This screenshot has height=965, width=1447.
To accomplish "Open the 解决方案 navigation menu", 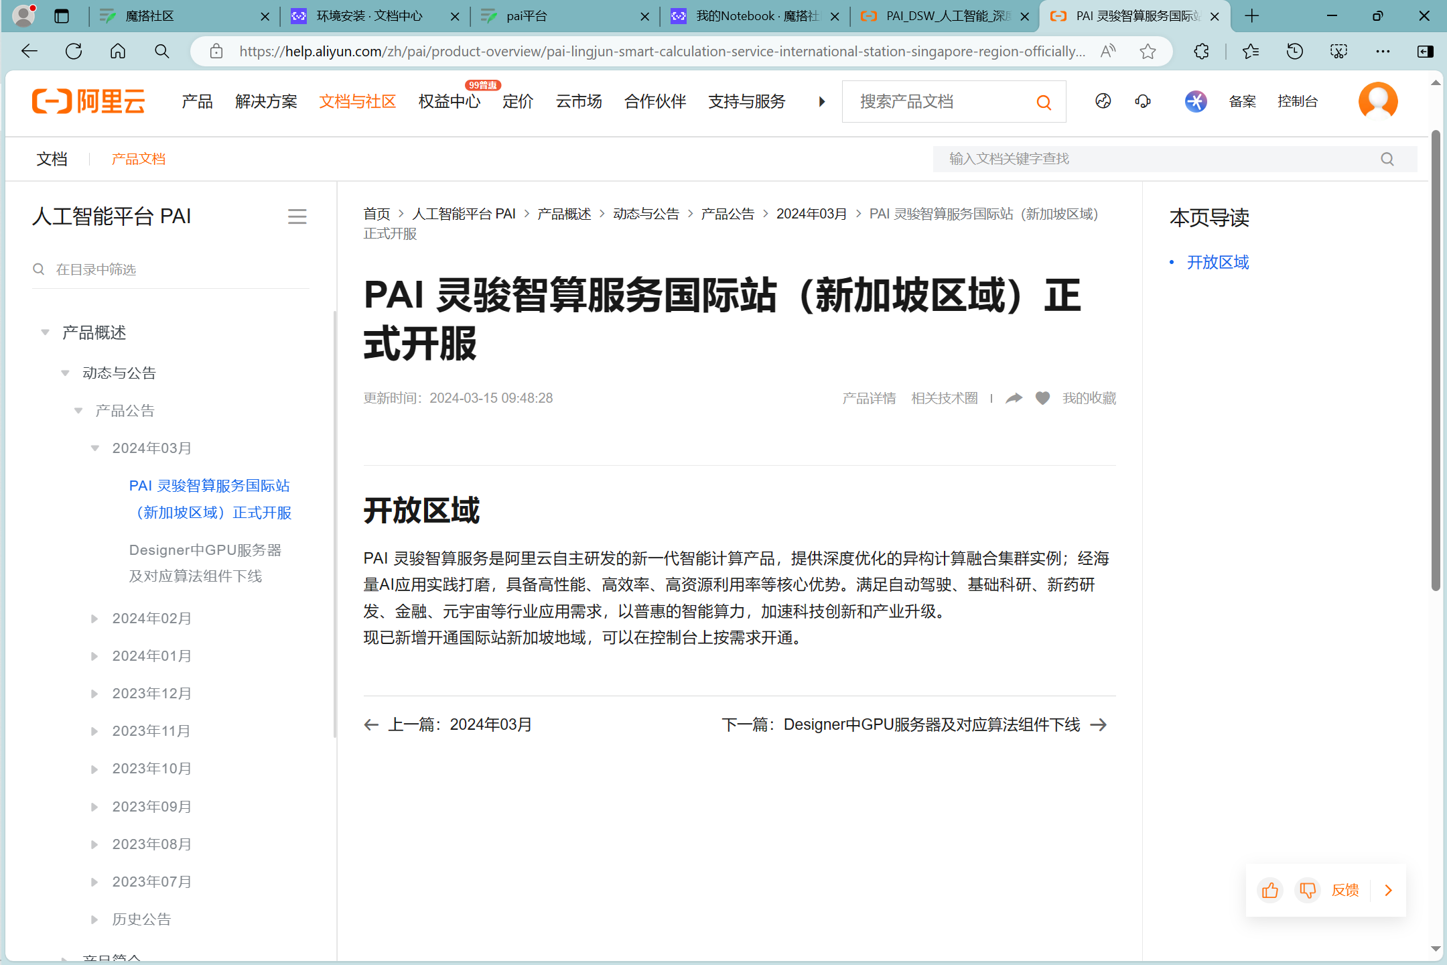I will click(x=266, y=101).
